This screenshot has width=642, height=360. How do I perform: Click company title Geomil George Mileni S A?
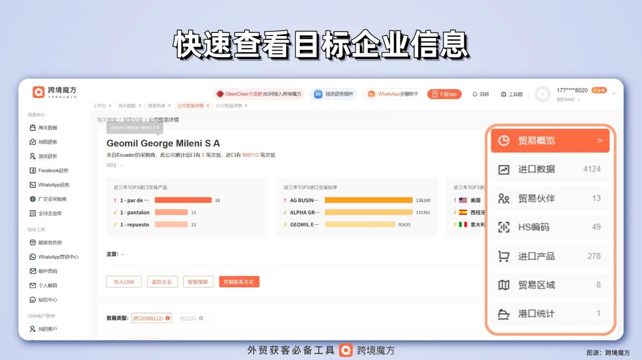click(163, 143)
